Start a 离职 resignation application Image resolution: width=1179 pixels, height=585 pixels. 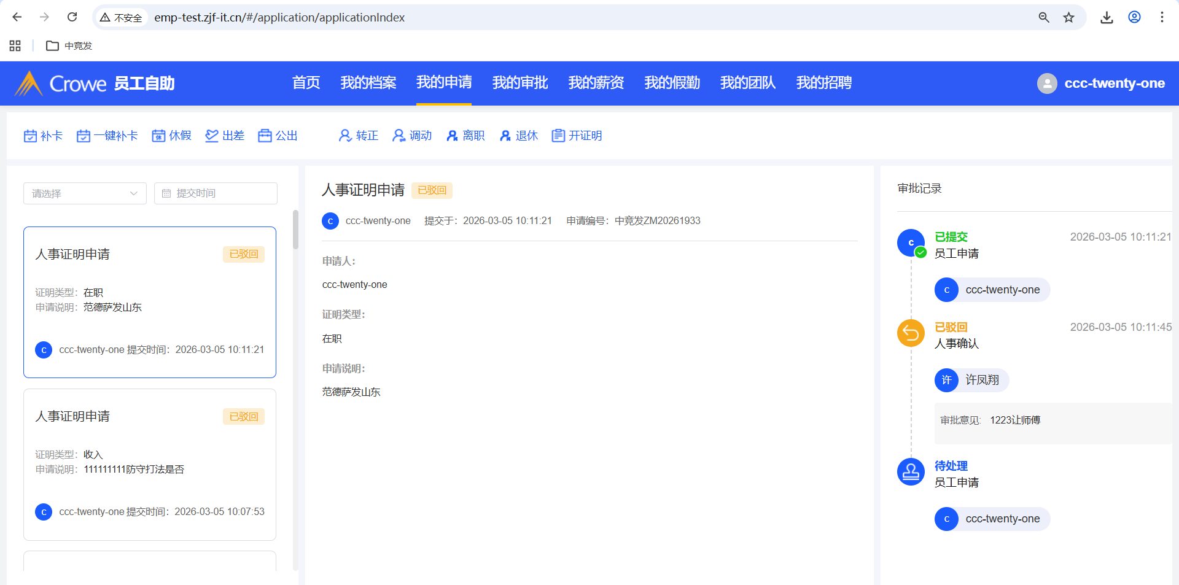click(465, 136)
